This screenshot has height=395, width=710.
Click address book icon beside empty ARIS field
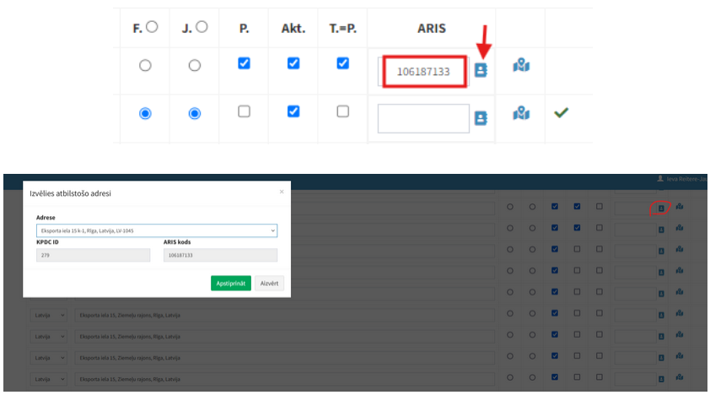(x=481, y=118)
